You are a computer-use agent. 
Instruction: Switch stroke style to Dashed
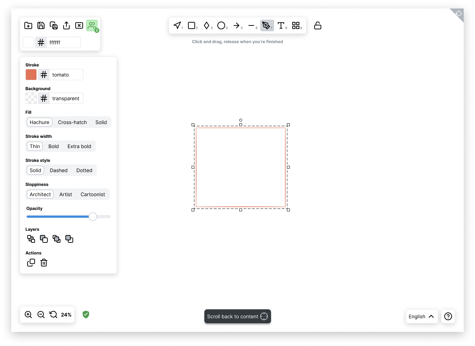pyautogui.click(x=58, y=170)
